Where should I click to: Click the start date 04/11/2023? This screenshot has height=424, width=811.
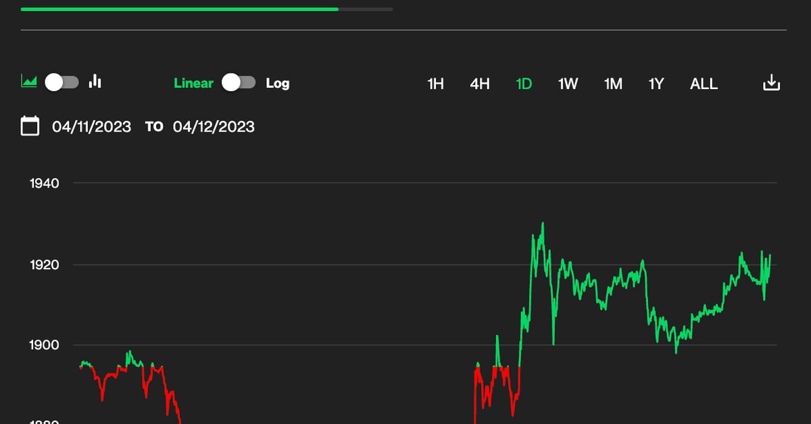click(93, 126)
